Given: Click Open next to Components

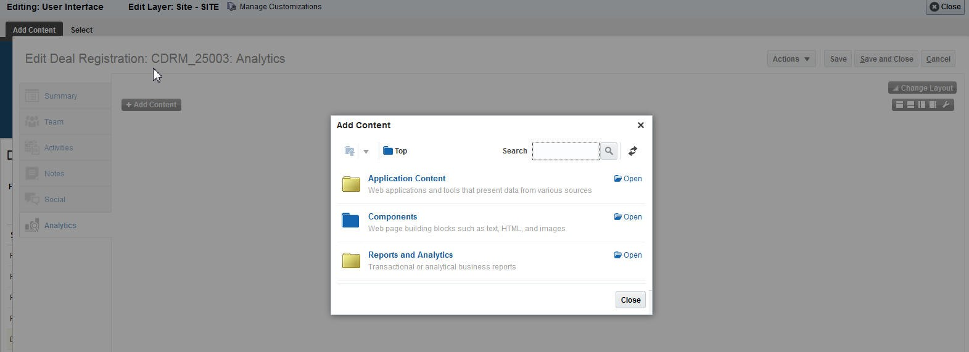Looking at the screenshot, I should pos(628,217).
